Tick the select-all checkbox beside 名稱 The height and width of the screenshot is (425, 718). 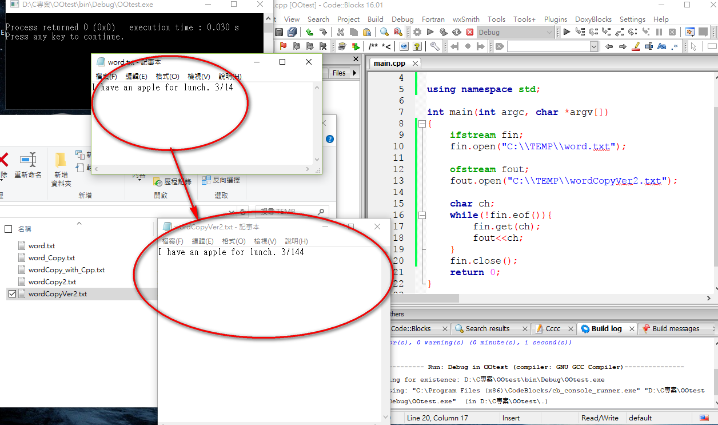[x=8, y=229]
